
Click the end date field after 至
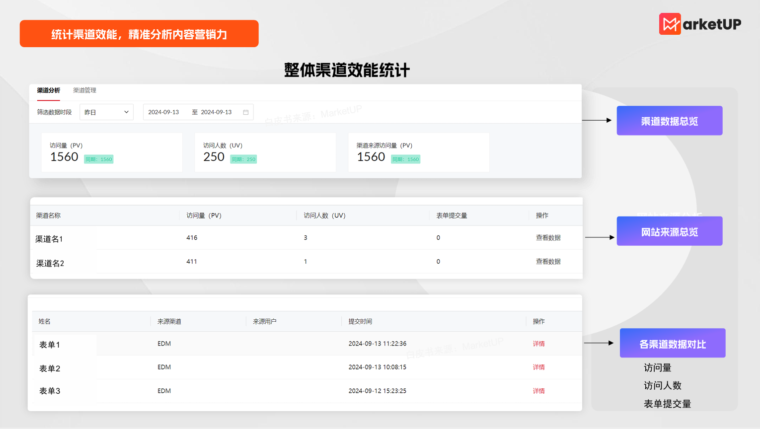[217, 112]
